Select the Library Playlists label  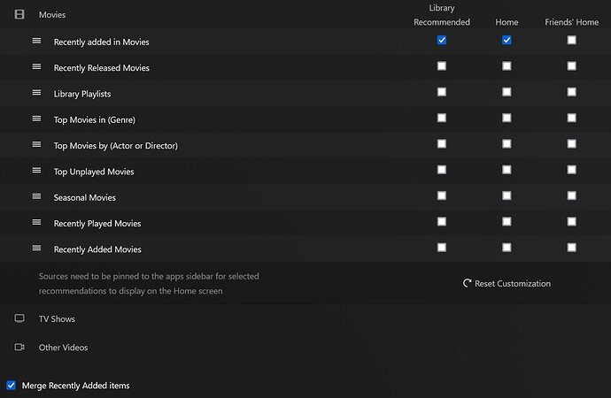pyautogui.click(x=82, y=94)
